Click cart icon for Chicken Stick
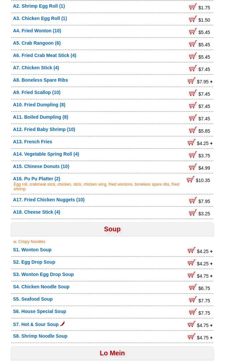 tap(193, 68)
